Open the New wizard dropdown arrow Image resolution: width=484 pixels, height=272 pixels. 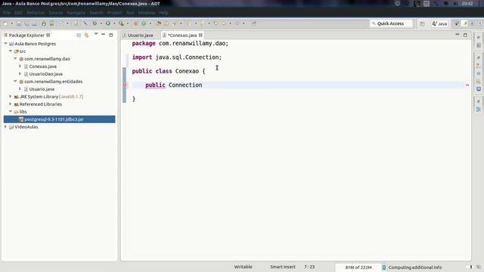click(12, 23)
